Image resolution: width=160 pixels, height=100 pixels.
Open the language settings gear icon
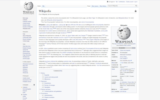coord(34,85)
